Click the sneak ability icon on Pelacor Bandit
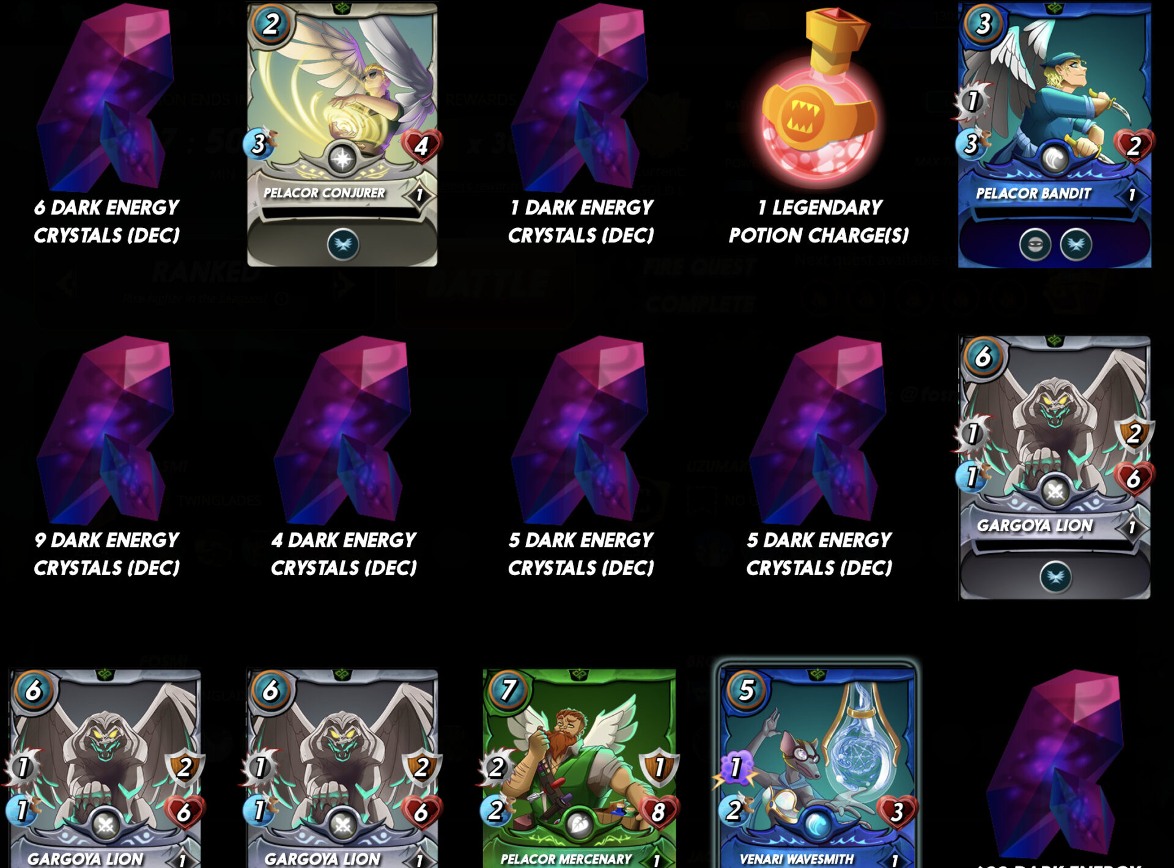 (x=1035, y=245)
